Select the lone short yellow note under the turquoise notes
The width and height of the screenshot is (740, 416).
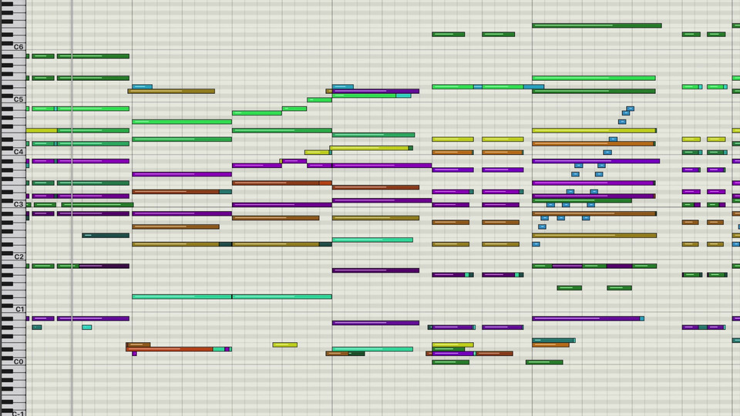pyautogui.click(x=285, y=345)
